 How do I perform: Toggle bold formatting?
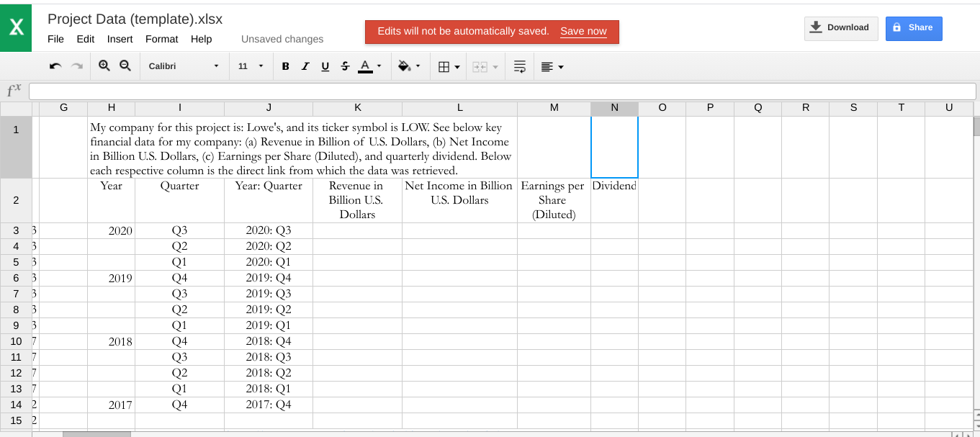285,66
